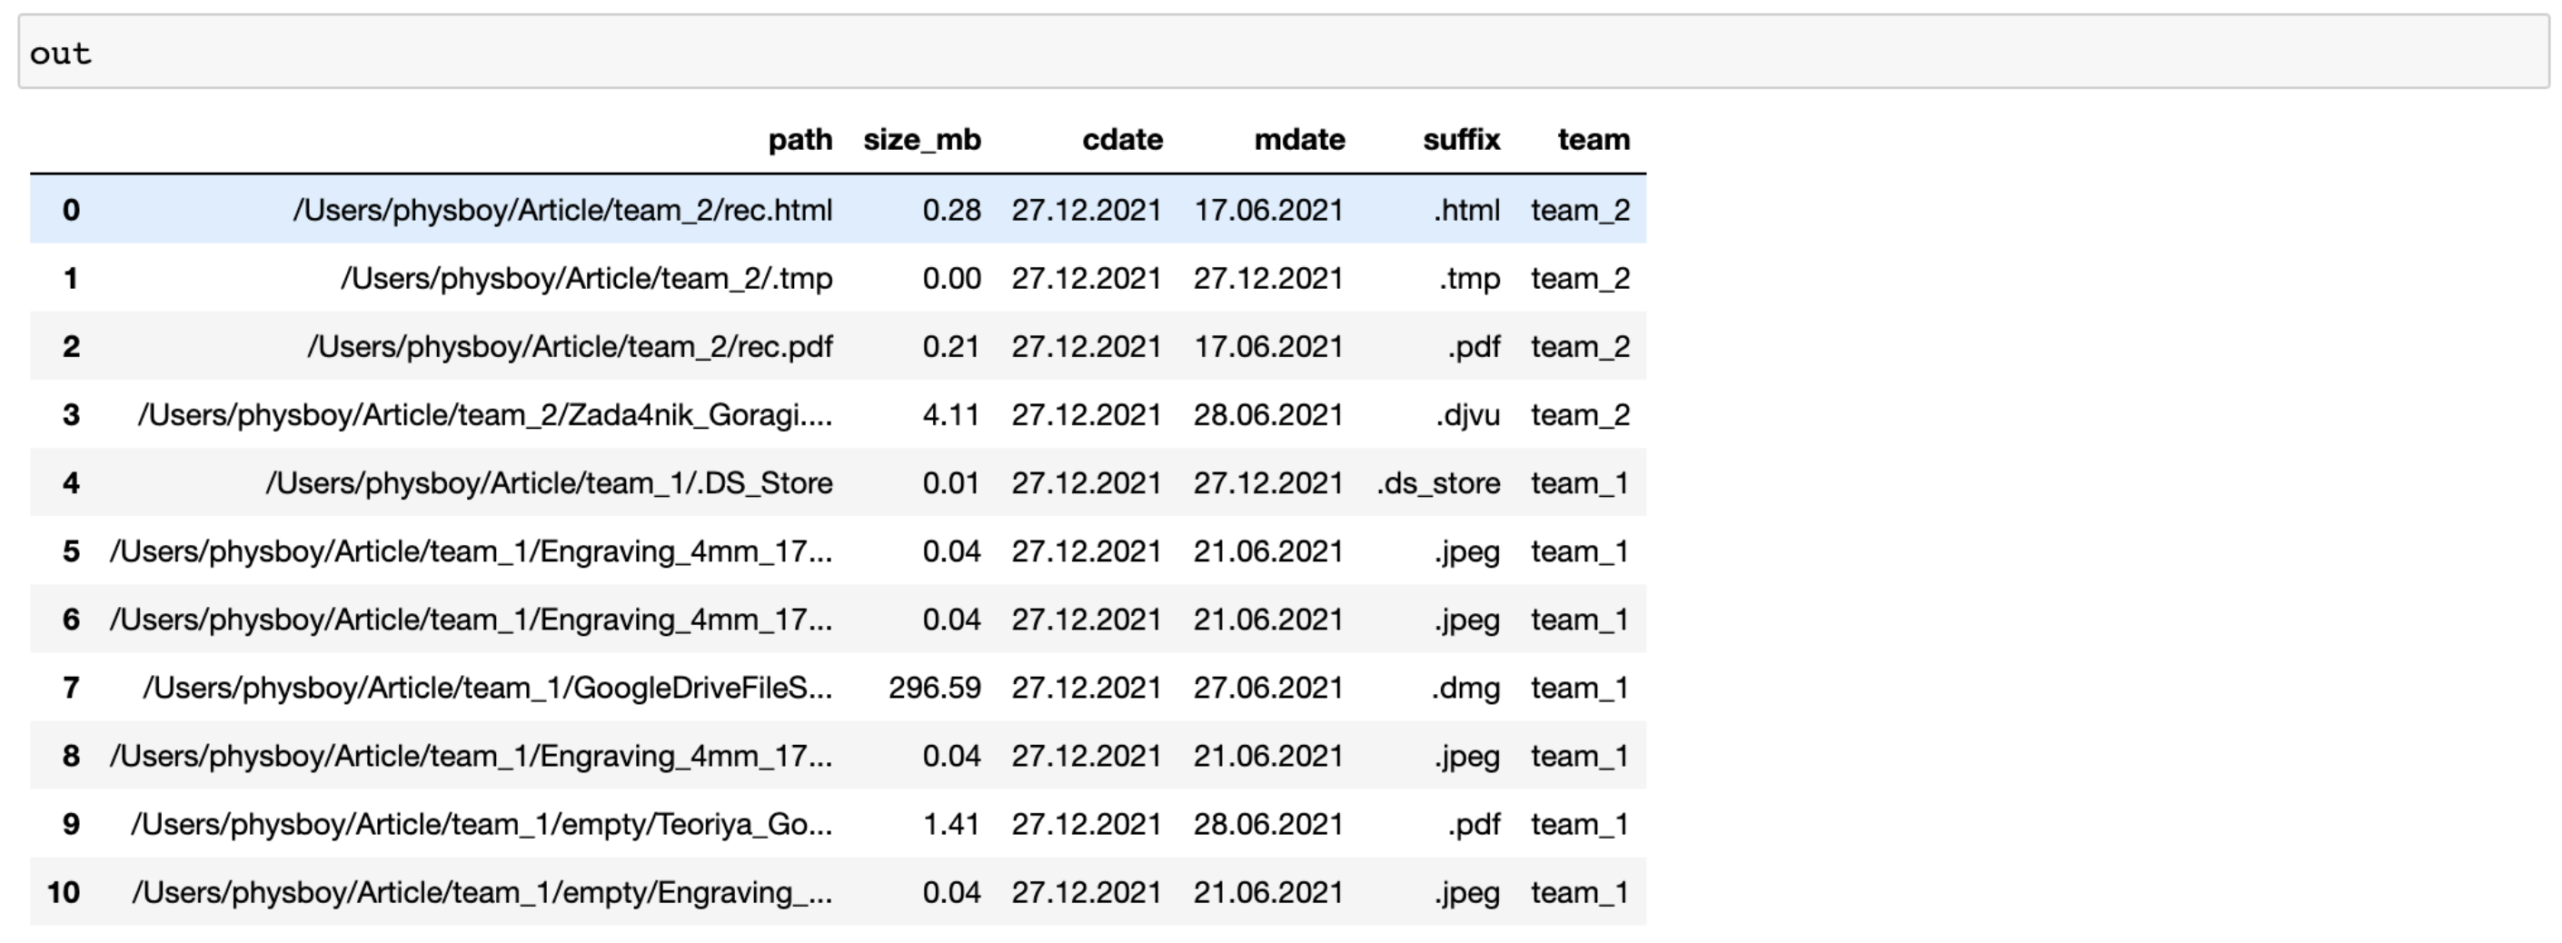Viewport: 2562px width, 943px height.
Task: Click the .dmg suffix cell
Action: tap(1466, 689)
